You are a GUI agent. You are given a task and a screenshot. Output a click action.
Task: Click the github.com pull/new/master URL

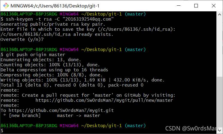[104, 100]
